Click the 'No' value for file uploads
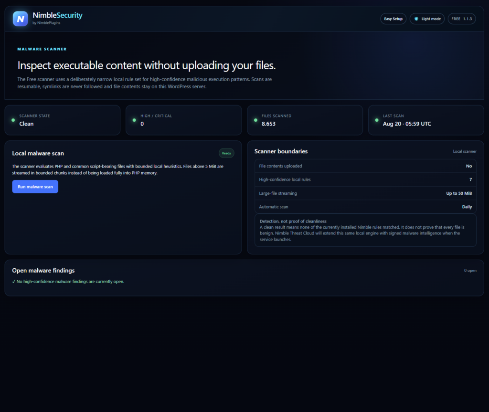The height and width of the screenshot is (412, 489). (469, 166)
